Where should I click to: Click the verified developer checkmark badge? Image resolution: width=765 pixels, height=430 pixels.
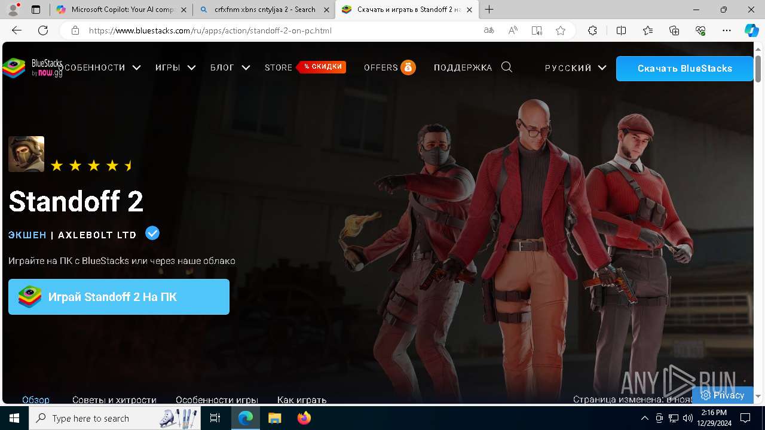click(152, 233)
